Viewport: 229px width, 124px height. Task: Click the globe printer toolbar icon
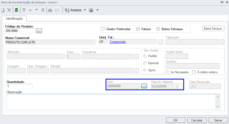[x=91, y=10]
